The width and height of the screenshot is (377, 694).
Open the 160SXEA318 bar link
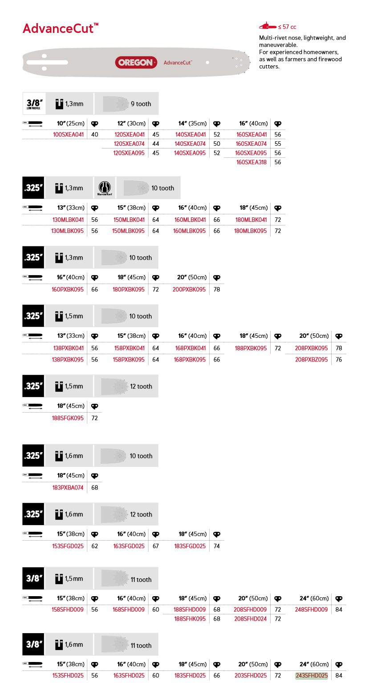pyautogui.click(x=251, y=162)
